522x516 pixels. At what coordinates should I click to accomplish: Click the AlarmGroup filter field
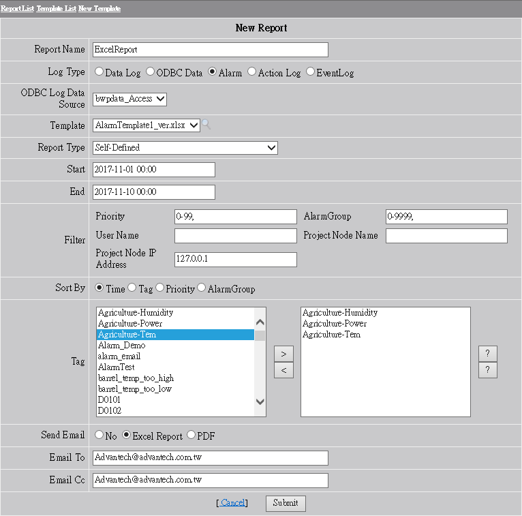(x=446, y=217)
